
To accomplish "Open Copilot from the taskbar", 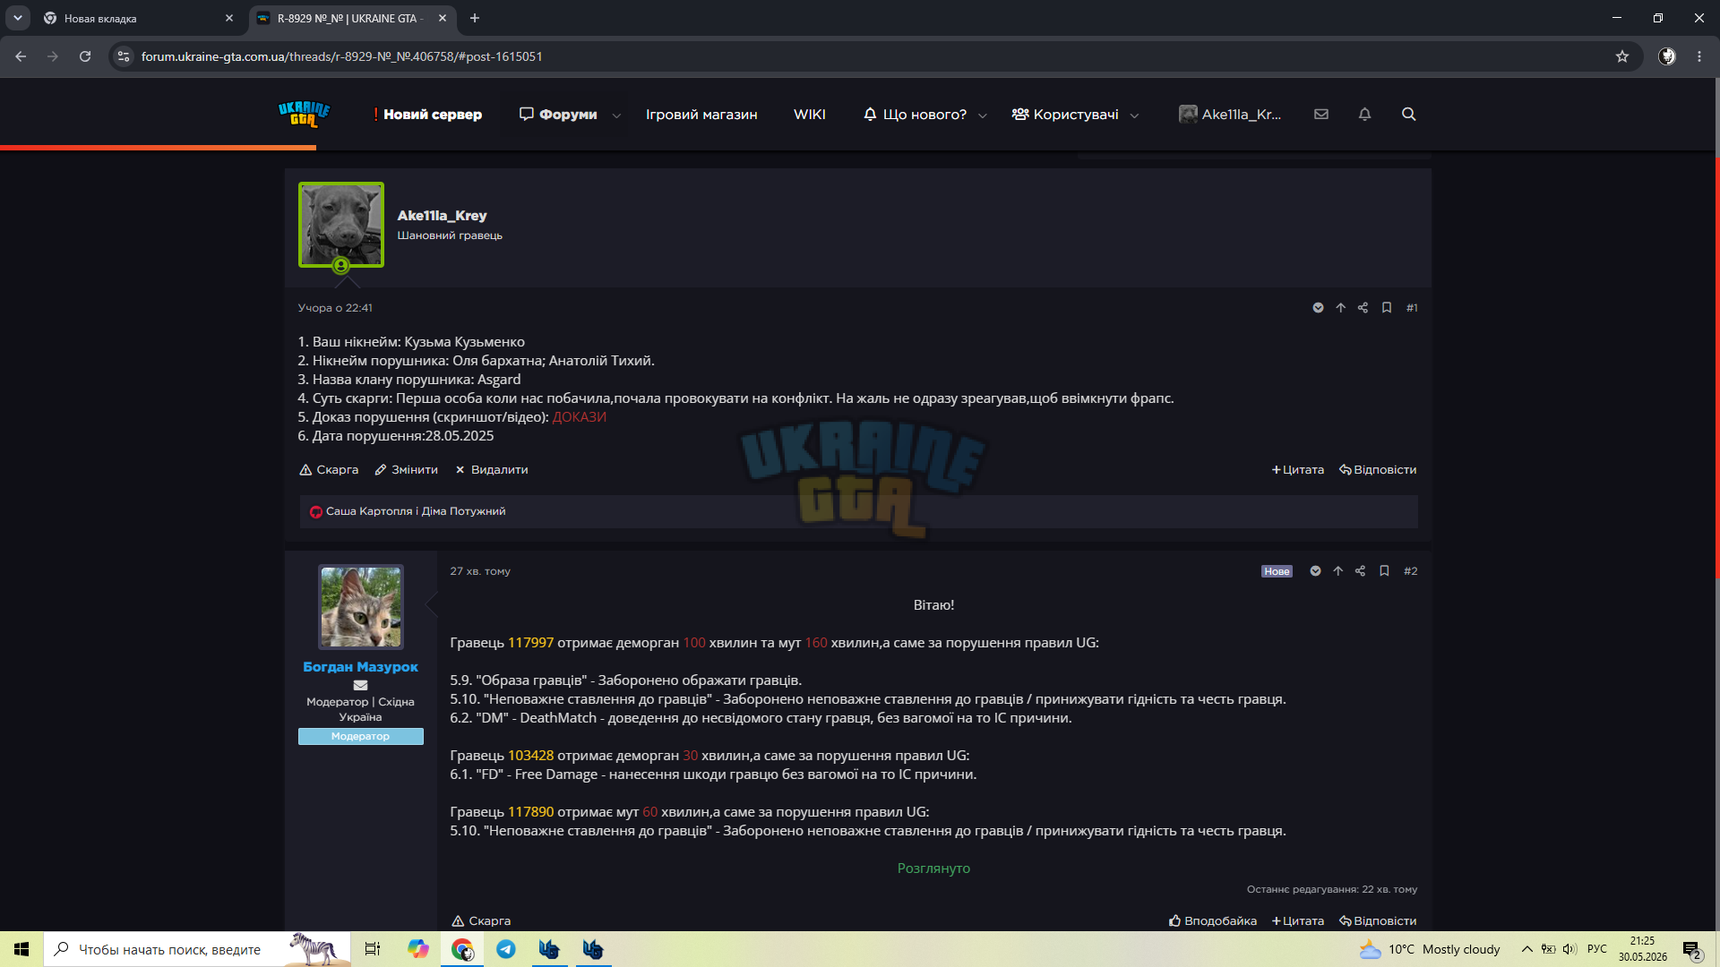I will (418, 949).
